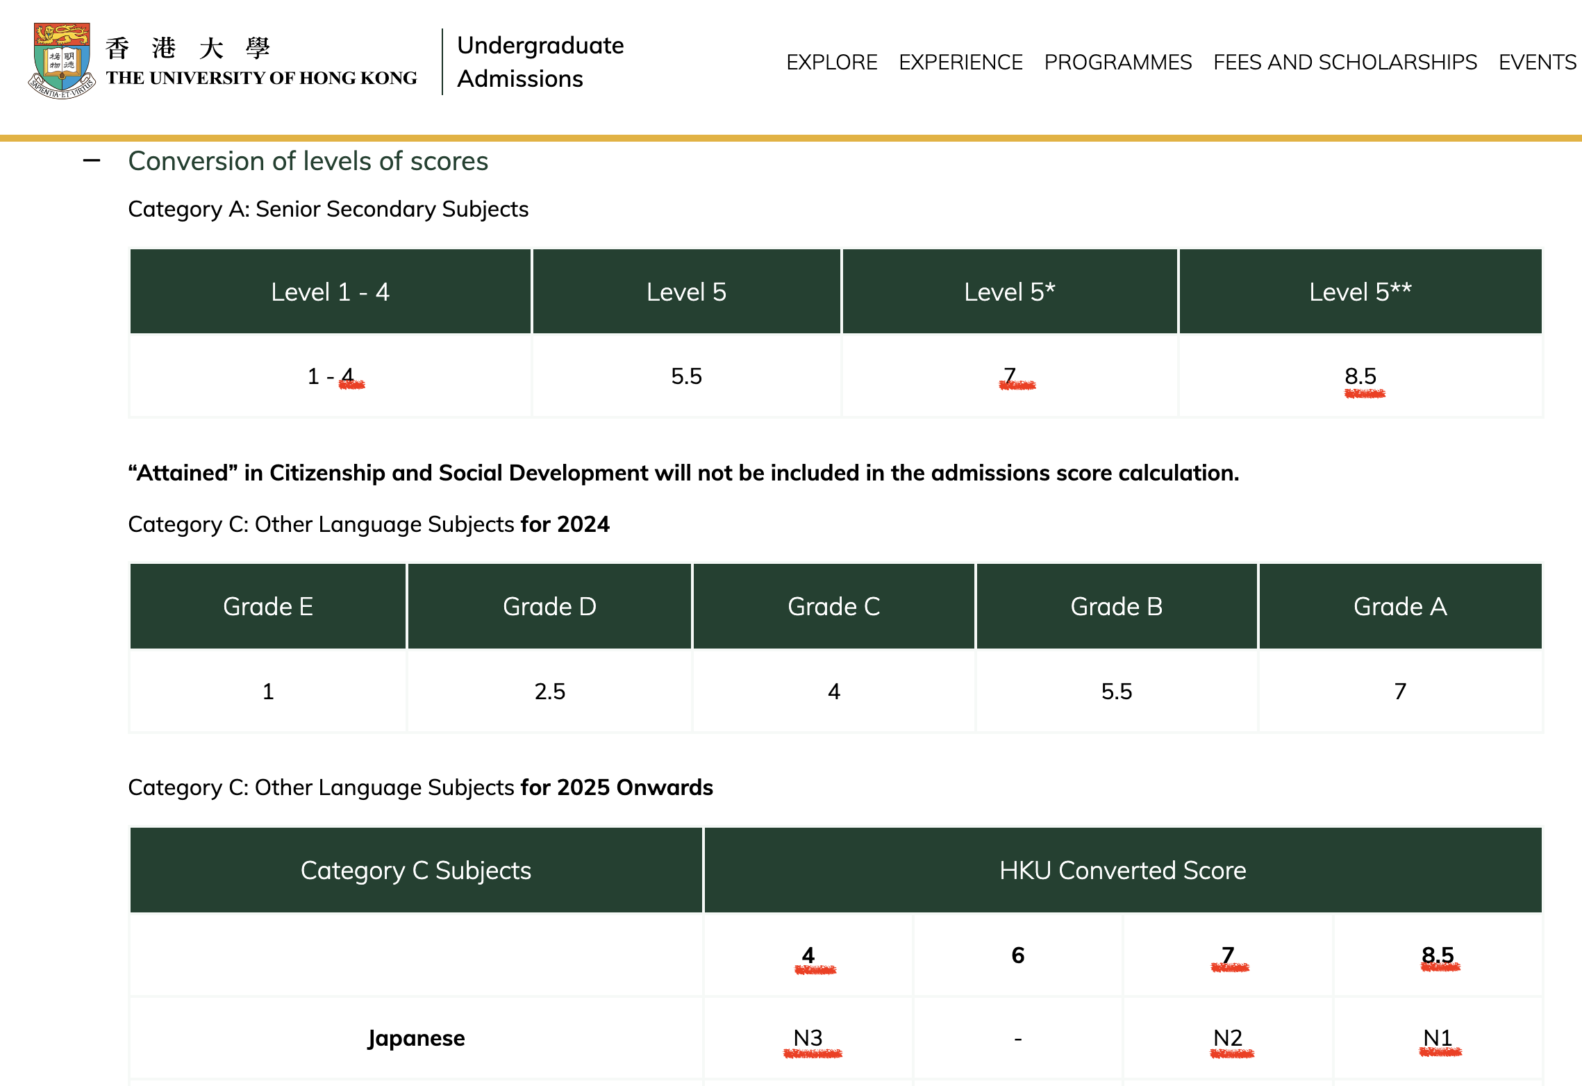Click the Category C Subjects header
The image size is (1582, 1086).
point(416,870)
